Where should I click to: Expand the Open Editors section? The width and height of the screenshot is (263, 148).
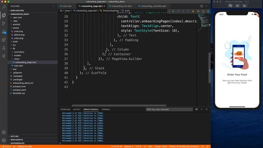coord(17,11)
